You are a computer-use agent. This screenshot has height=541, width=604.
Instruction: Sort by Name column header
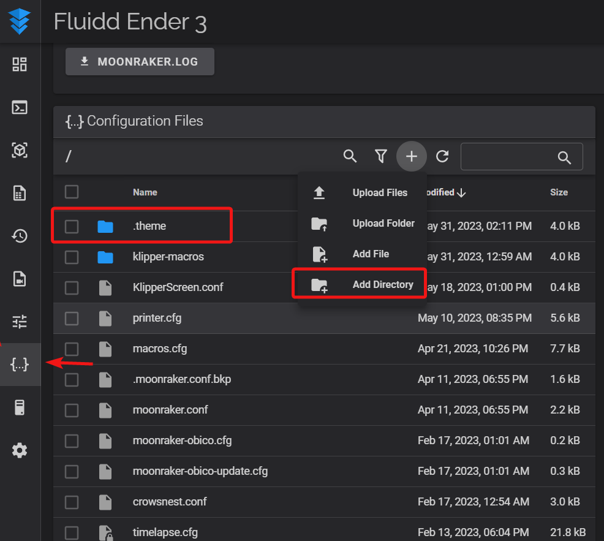click(x=145, y=192)
